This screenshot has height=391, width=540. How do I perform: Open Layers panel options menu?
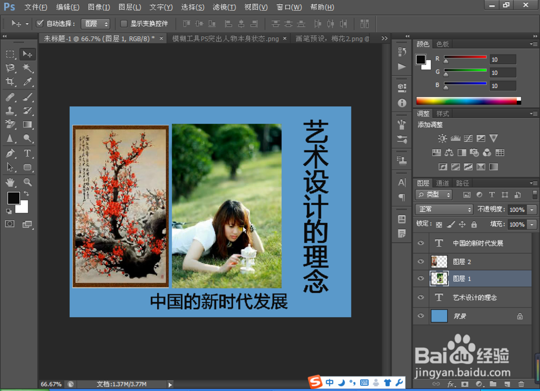tap(534, 183)
